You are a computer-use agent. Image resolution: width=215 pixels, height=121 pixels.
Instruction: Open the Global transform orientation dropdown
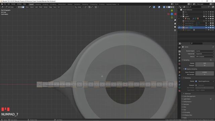tap(79, 7)
